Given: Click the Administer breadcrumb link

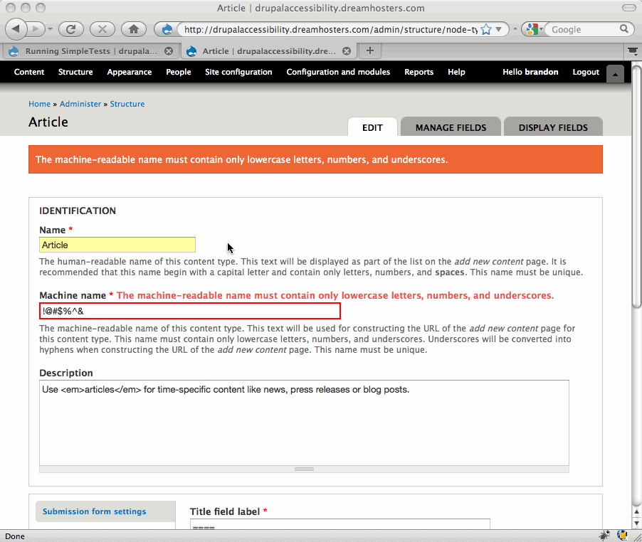Looking at the screenshot, I should (x=80, y=104).
